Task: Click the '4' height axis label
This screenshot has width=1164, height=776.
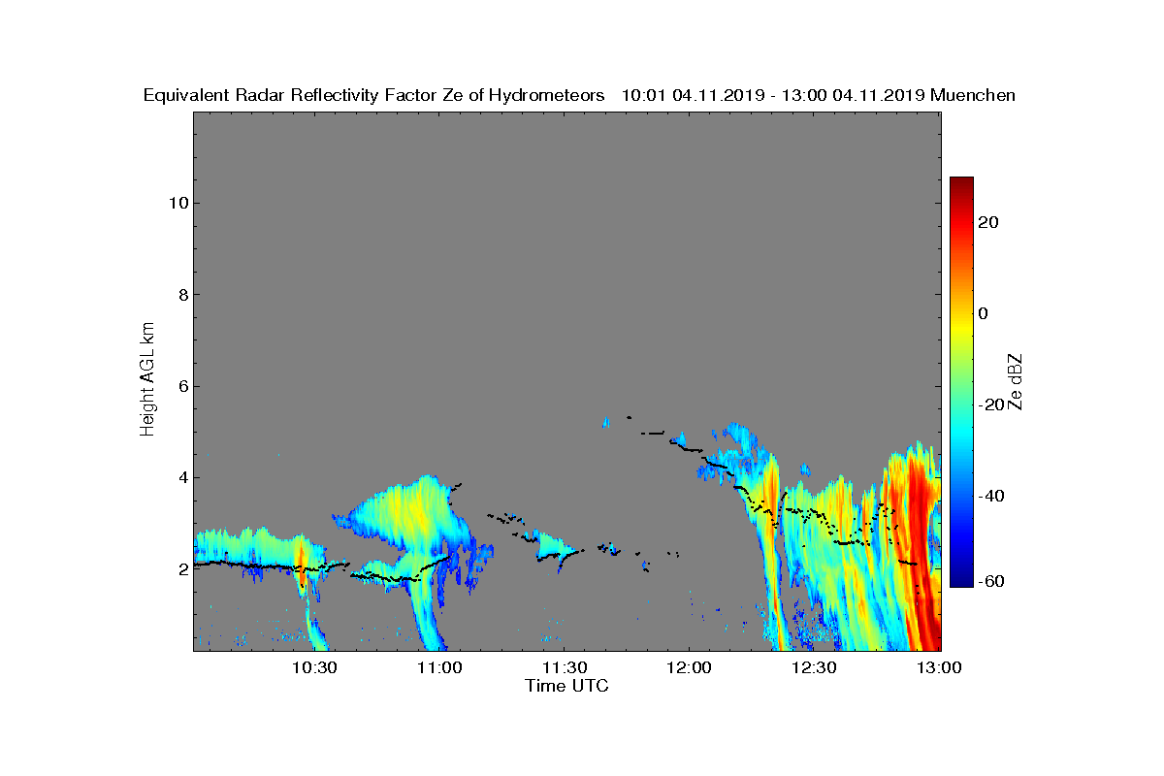Action: coord(181,477)
